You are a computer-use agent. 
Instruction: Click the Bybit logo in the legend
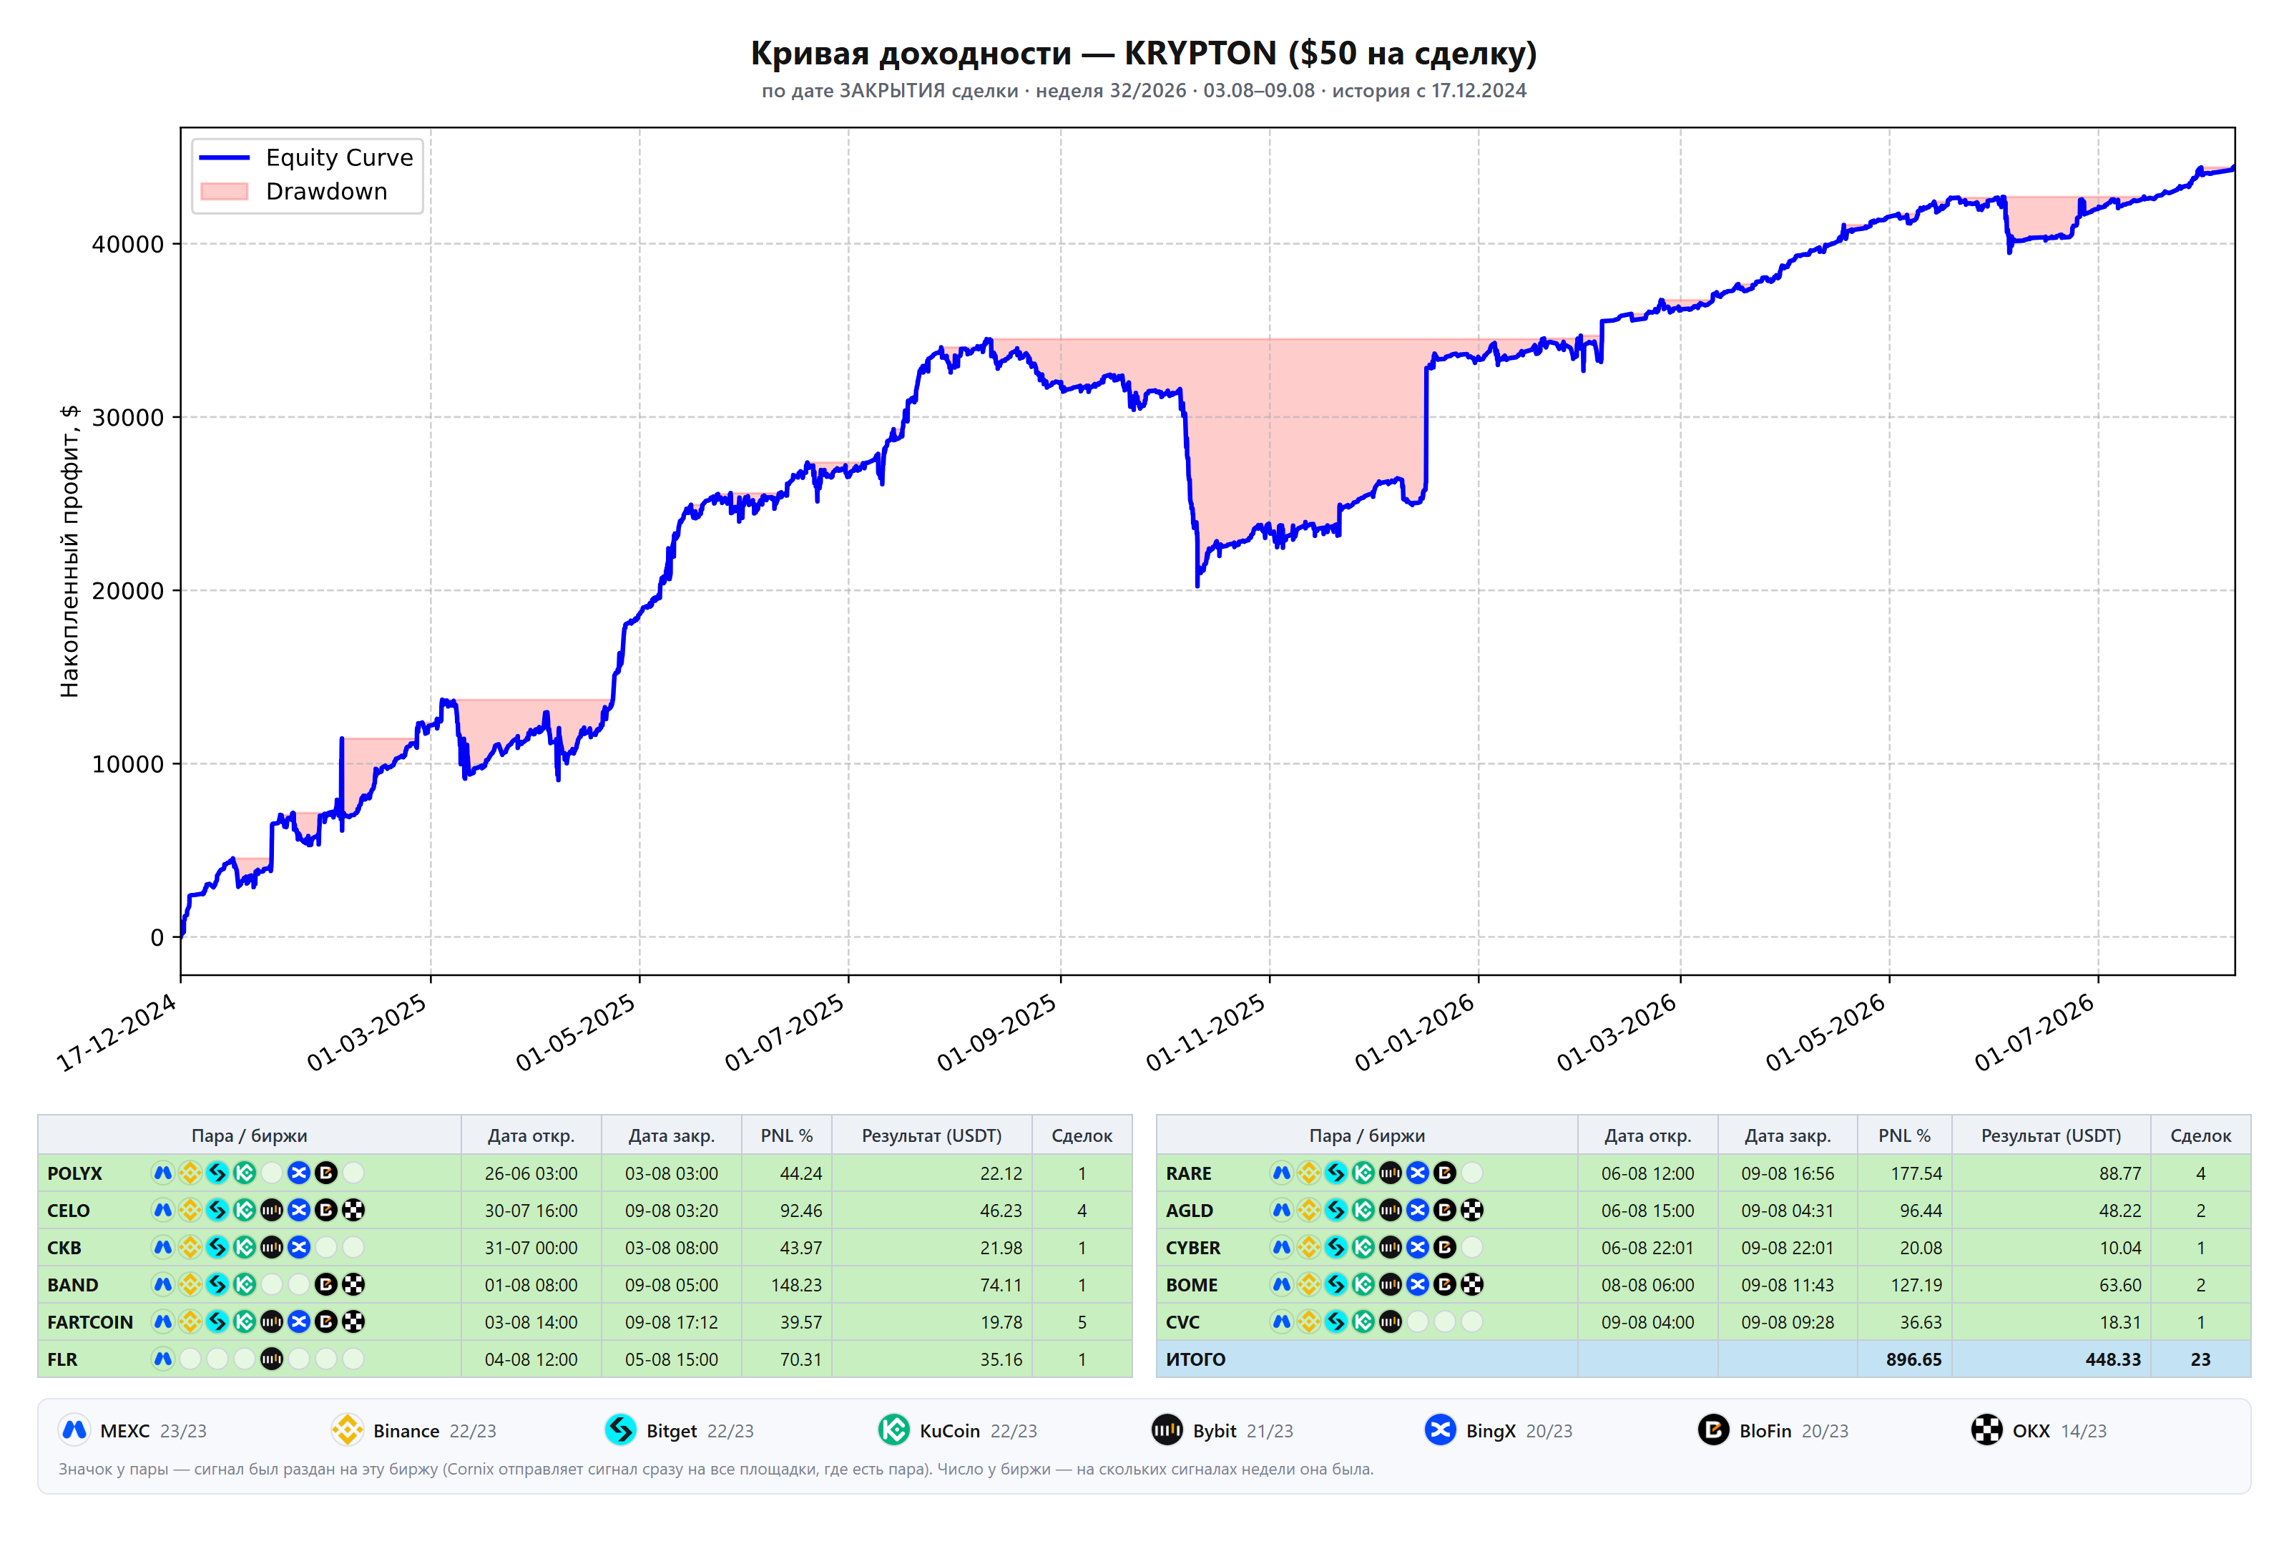1167,1430
